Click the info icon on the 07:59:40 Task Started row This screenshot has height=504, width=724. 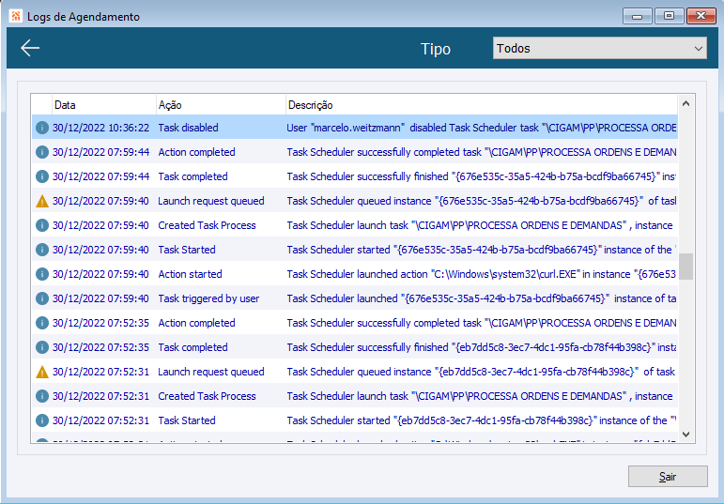click(42, 250)
